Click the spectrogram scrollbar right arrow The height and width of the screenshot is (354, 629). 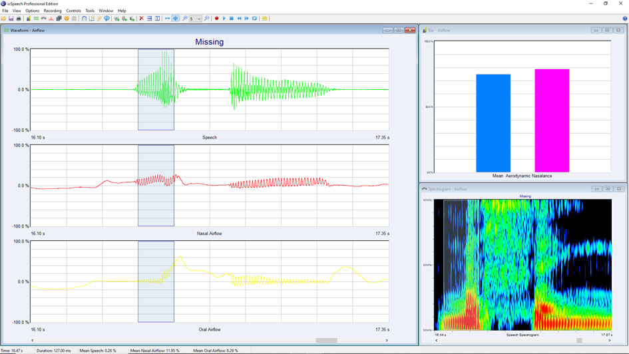[x=609, y=341]
